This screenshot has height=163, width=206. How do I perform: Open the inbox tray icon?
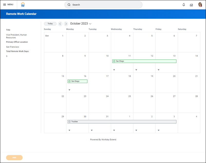(191, 5)
